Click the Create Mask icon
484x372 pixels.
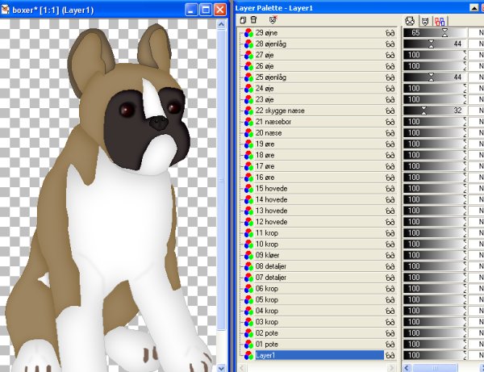point(272,19)
